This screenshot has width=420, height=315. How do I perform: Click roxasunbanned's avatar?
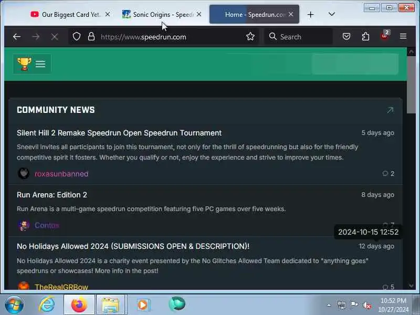tap(24, 173)
